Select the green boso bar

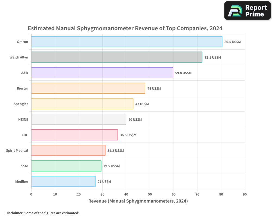click(66, 166)
